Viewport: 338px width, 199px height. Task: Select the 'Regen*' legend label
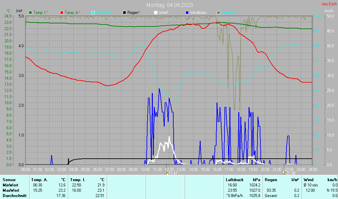133,13
